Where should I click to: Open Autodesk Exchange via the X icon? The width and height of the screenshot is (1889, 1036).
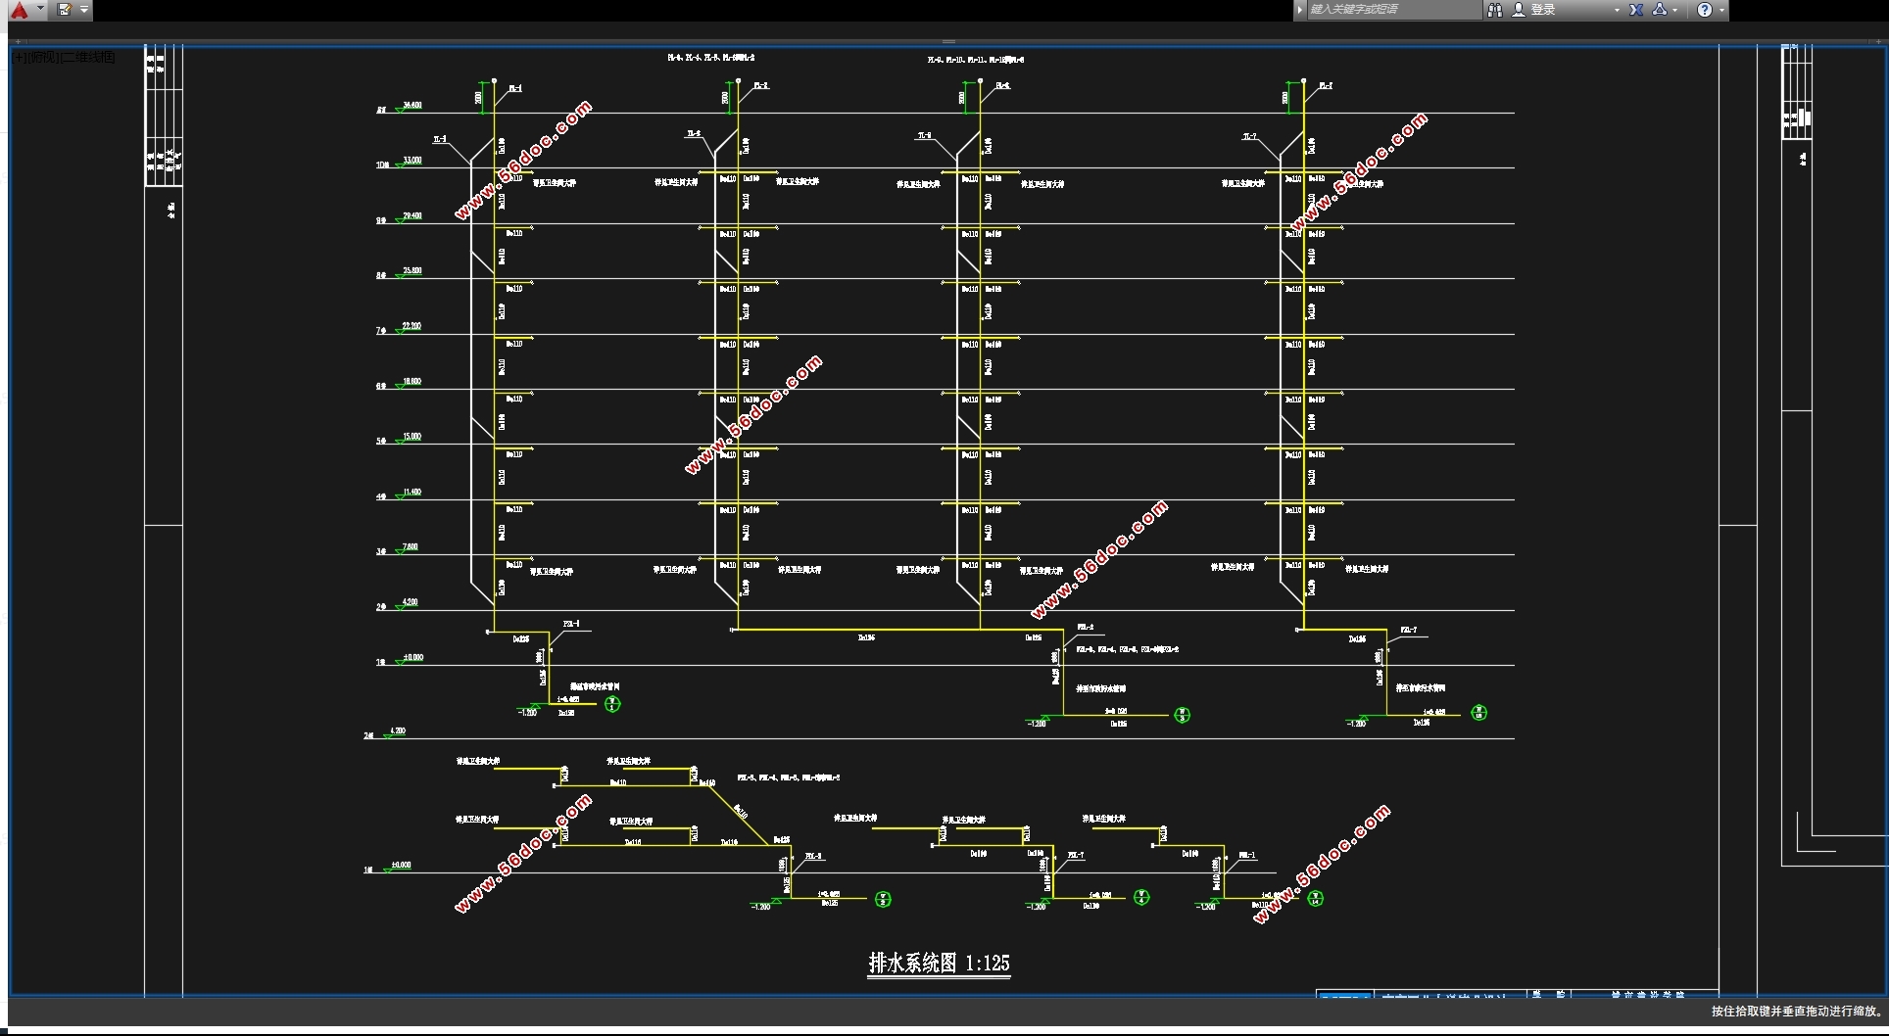pos(1636,10)
